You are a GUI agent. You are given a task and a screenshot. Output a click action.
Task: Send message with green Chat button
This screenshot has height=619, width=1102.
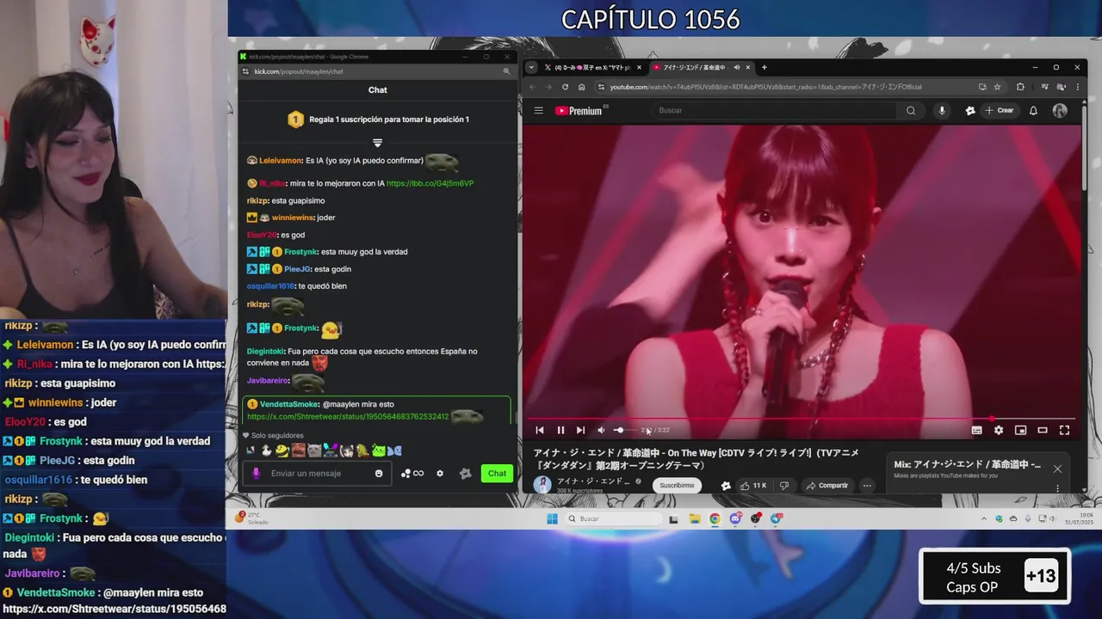[498, 474]
